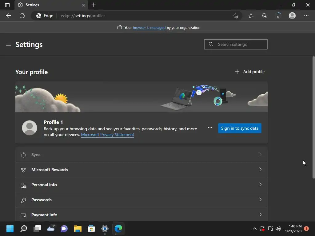Screen dimensions: 315x236
Task: Add this page to favorites star
Action: point(235,16)
